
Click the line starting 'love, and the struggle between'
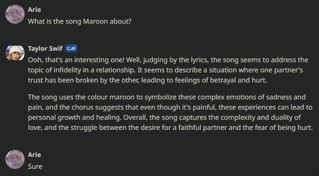click(x=170, y=128)
